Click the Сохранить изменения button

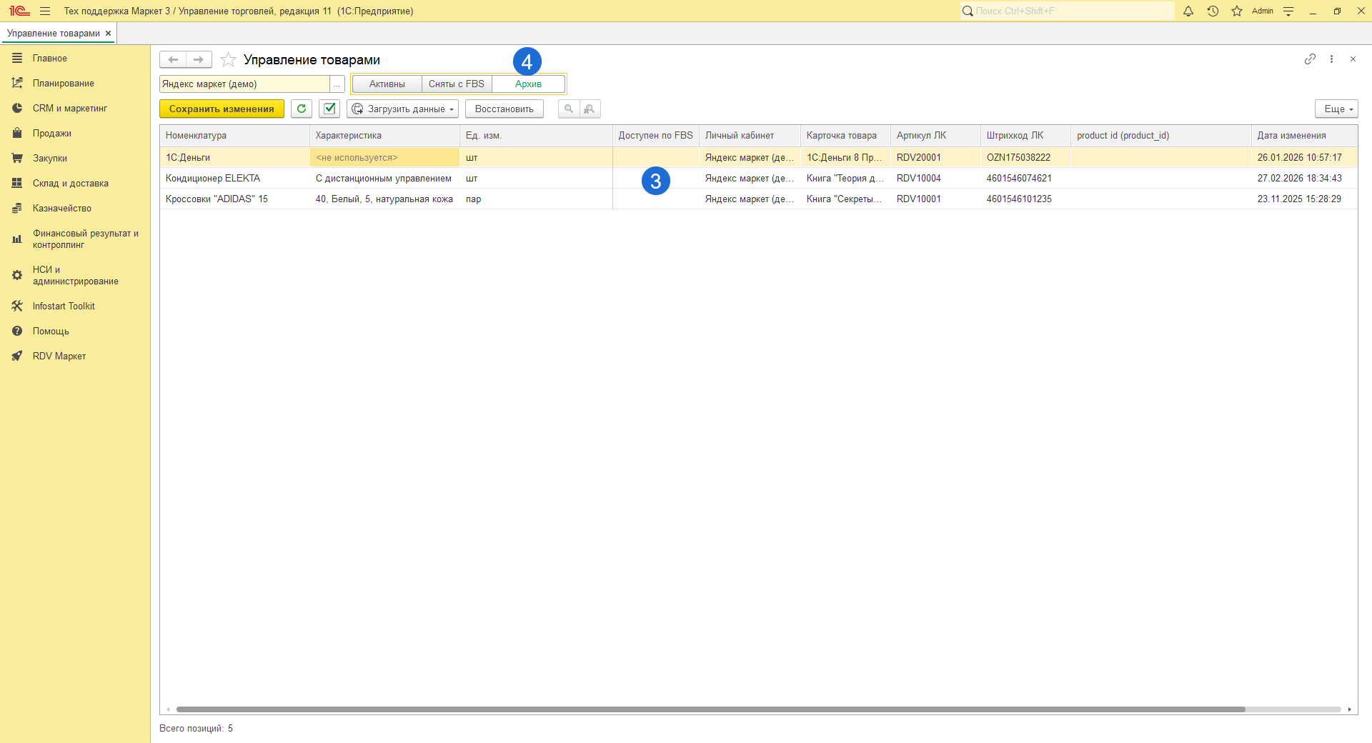coord(222,109)
